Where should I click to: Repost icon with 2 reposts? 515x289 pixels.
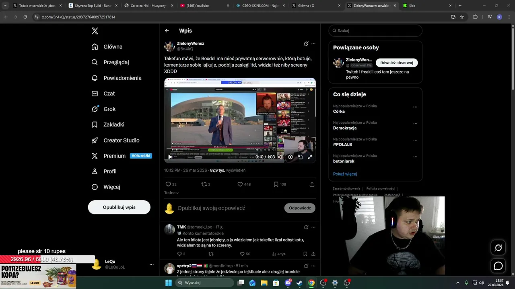click(204, 184)
